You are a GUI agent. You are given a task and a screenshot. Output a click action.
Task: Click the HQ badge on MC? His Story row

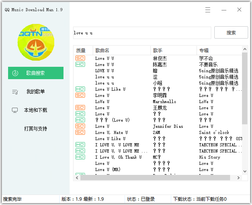point(80,157)
